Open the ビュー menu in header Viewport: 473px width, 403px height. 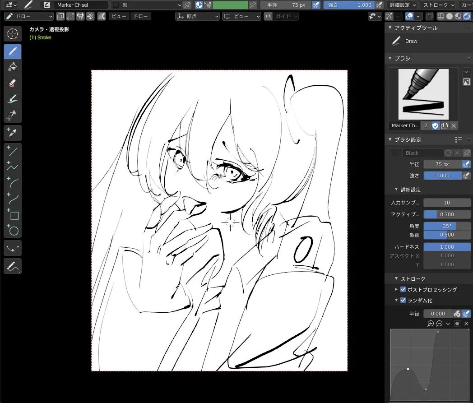click(x=119, y=16)
